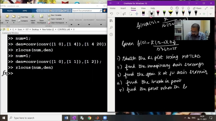The image size is (216, 121).
Task: Click the Open folder icon in MATLAB
Action: [13, 16]
